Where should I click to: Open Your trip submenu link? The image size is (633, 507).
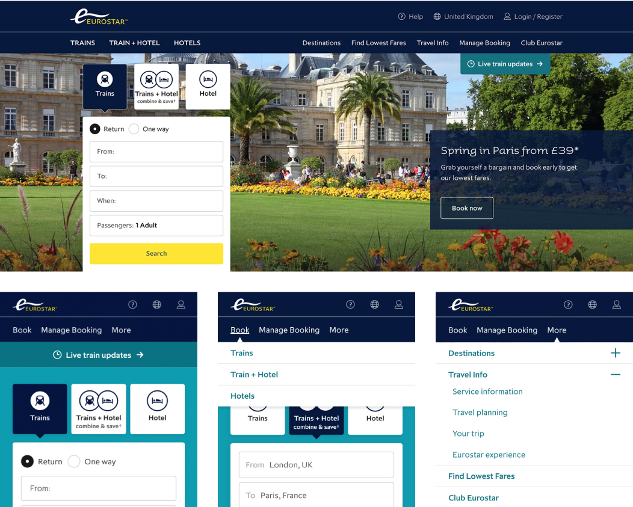point(468,434)
